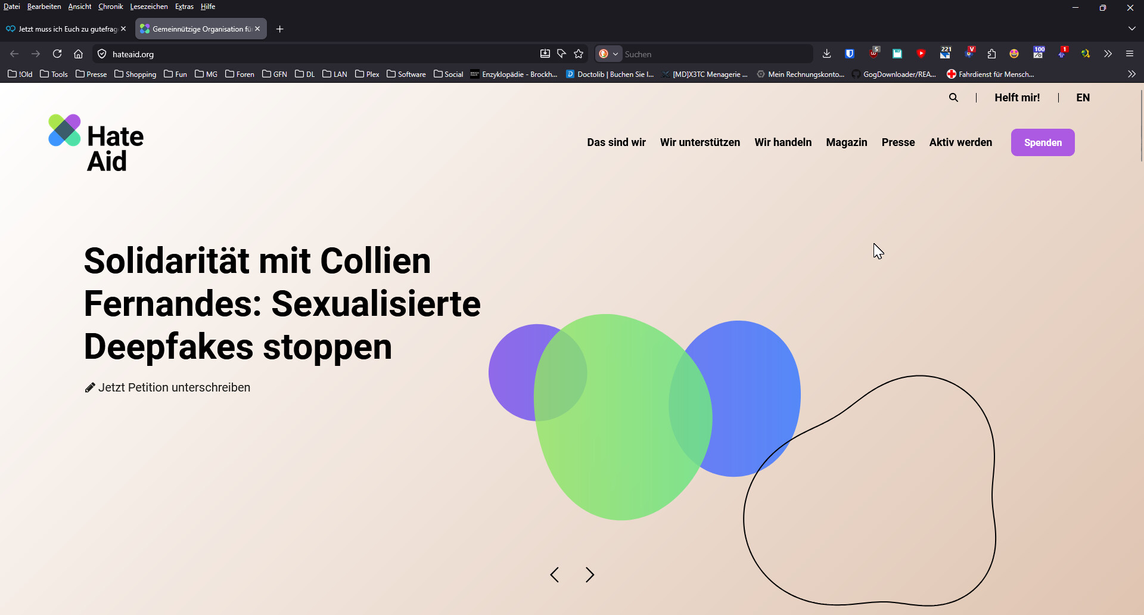This screenshot has width=1144, height=615.
Task: Switch site language to EN
Action: click(1083, 98)
